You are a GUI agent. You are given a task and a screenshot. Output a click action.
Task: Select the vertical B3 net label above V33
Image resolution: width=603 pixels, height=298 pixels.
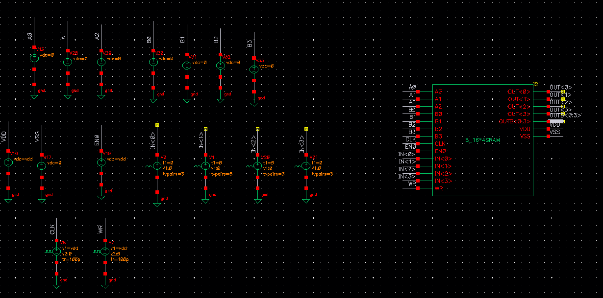(x=250, y=44)
